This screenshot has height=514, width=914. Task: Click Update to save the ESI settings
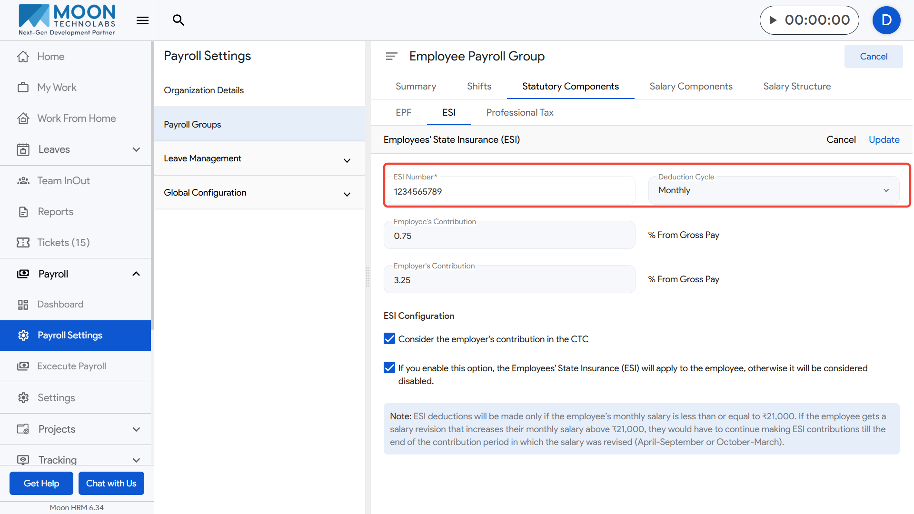[x=884, y=139]
